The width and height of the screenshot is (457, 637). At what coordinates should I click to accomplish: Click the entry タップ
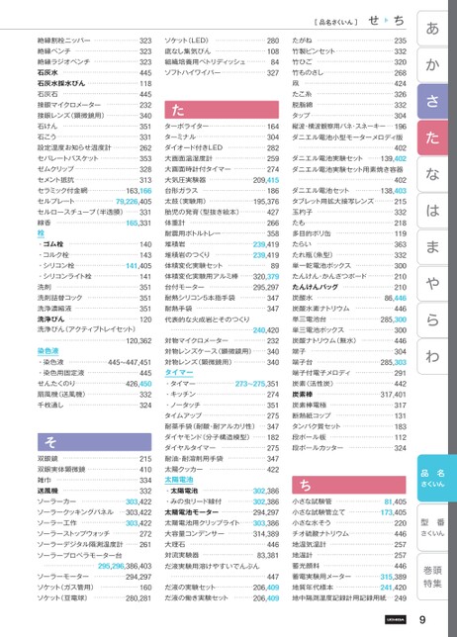[x=301, y=116]
